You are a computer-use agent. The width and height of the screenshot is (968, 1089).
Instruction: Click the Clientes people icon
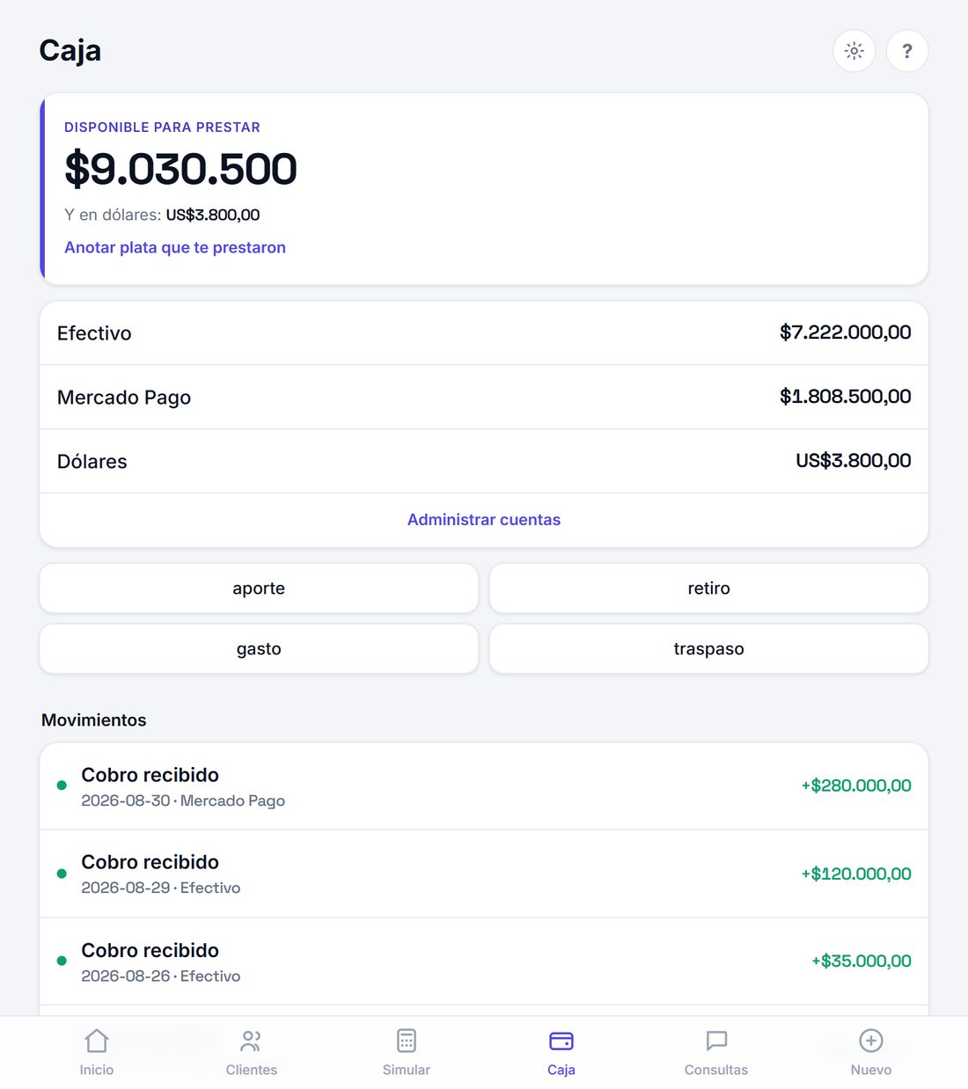coord(252,1041)
